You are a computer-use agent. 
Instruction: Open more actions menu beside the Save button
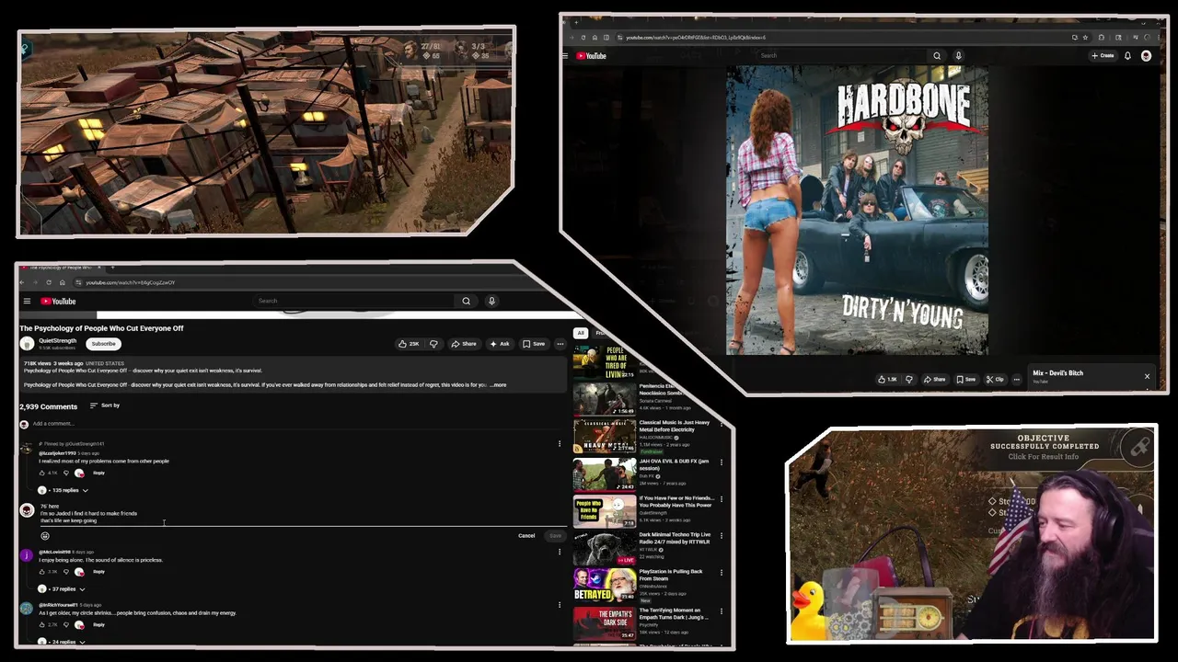click(x=560, y=344)
